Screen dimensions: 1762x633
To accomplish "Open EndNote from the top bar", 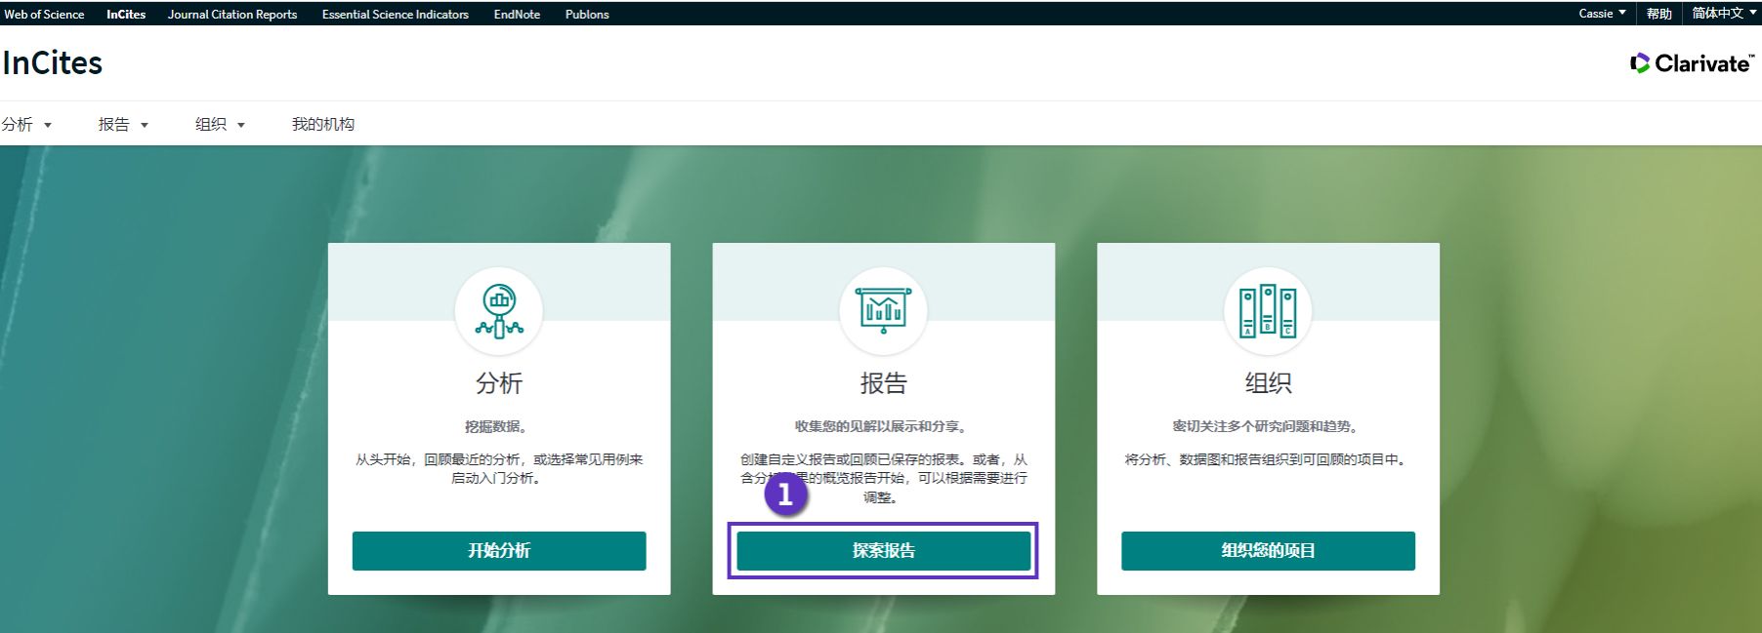I will click(517, 15).
